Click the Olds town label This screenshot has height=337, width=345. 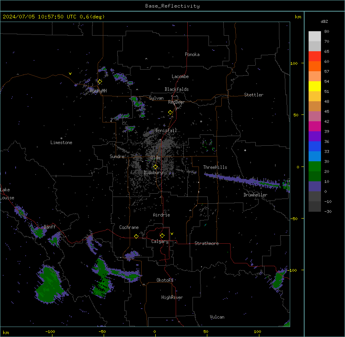pyautogui.click(x=155, y=158)
